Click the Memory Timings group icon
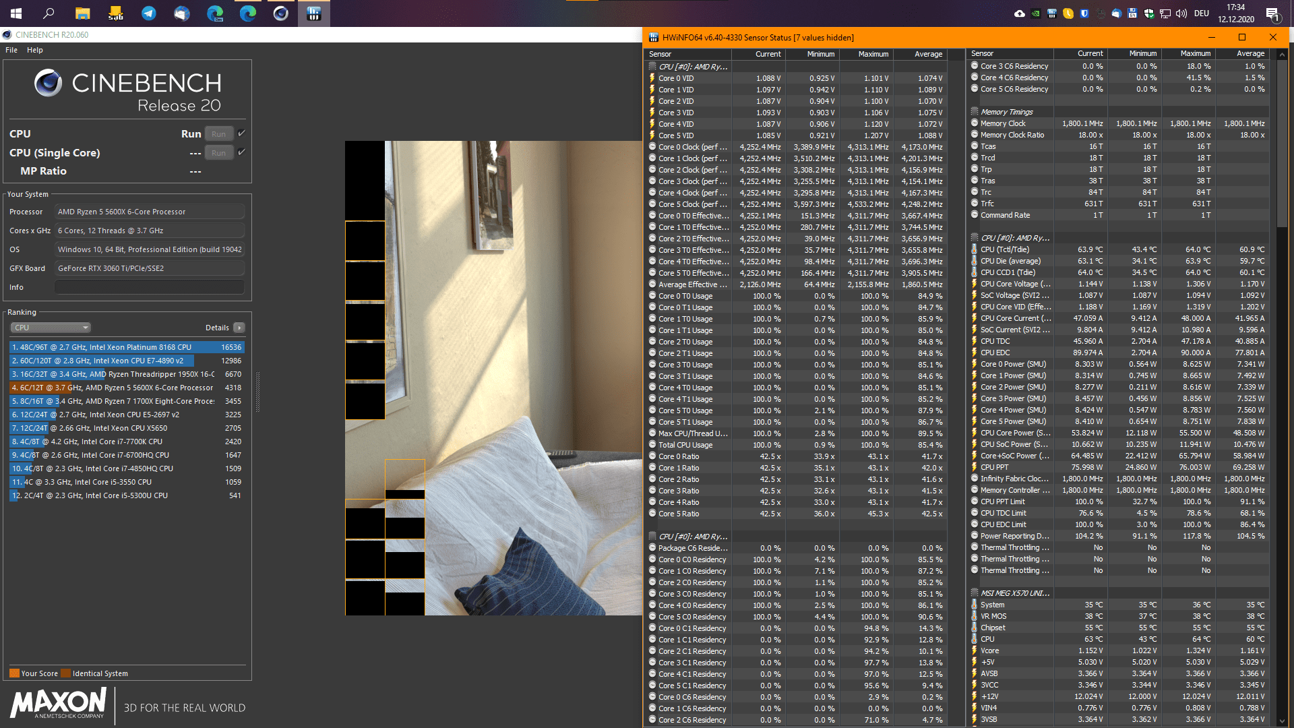The width and height of the screenshot is (1294, 728). tap(974, 112)
